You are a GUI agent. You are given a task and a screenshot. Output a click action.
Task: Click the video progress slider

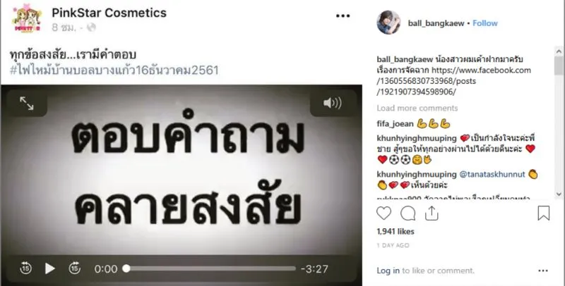(x=210, y=268)
